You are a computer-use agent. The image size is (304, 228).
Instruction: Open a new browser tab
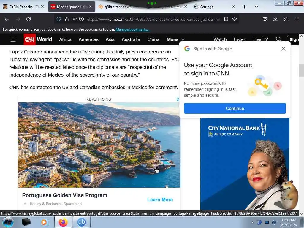(245, 7)
